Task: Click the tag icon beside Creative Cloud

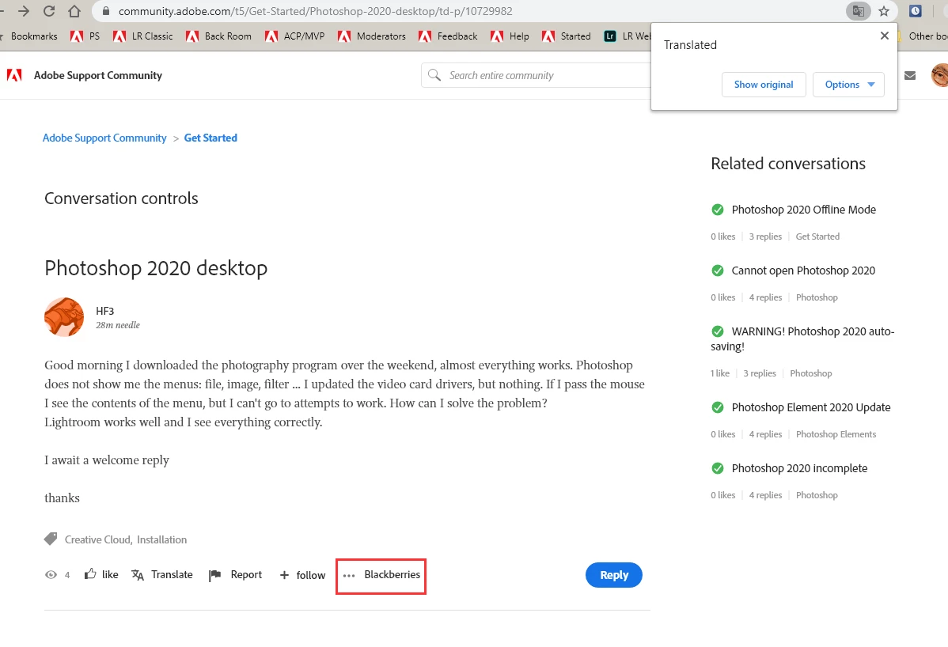Action: pos(51,539)
